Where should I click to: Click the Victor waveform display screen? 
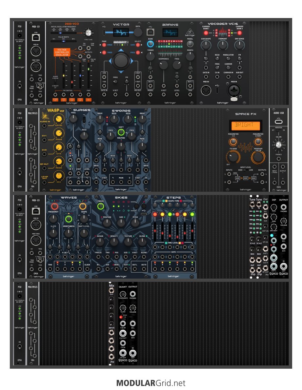coord(121,32)
